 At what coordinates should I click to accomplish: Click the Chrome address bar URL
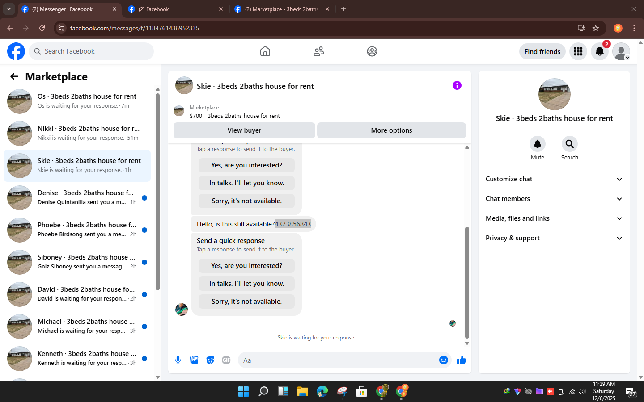pyautogui.click(x=134, y=28)
